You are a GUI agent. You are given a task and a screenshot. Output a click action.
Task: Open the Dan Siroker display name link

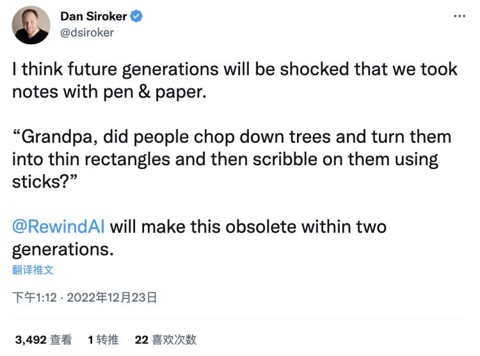(x=93, y=17)
